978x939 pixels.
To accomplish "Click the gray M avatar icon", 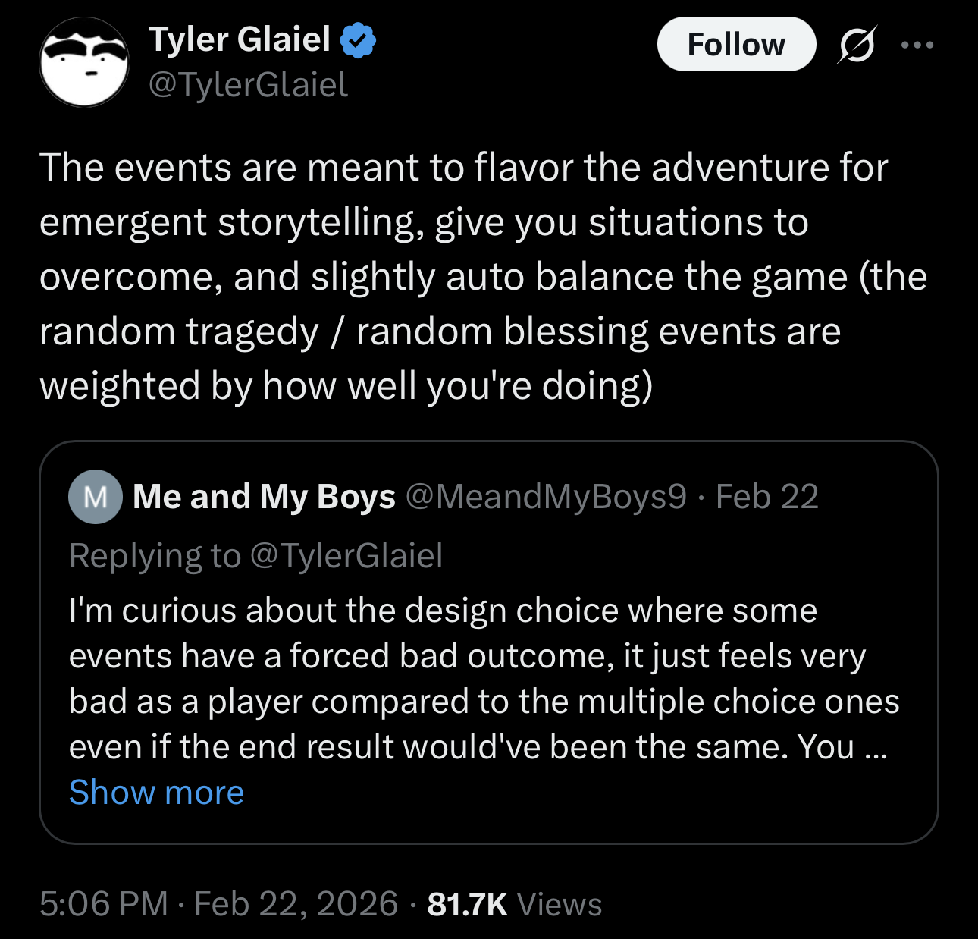I will 96,497.
